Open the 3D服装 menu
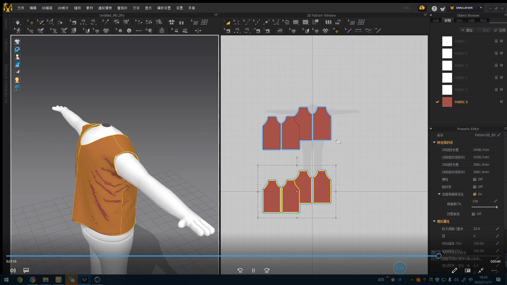 click(x=47, y=8)
